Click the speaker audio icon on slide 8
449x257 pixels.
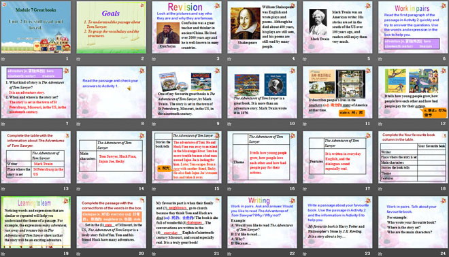click(x=129, y=88)
